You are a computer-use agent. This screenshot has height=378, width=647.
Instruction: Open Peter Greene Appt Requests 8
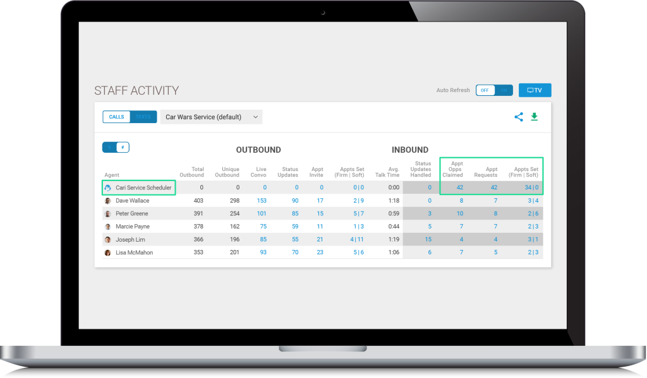pyautogui.click(x=495, y=213)
